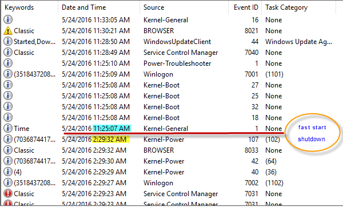Click the 'Winlogon' source at 11:25:09 AM
The height and width of the screenshot is (207, 343).
click(x=158, y=74)
